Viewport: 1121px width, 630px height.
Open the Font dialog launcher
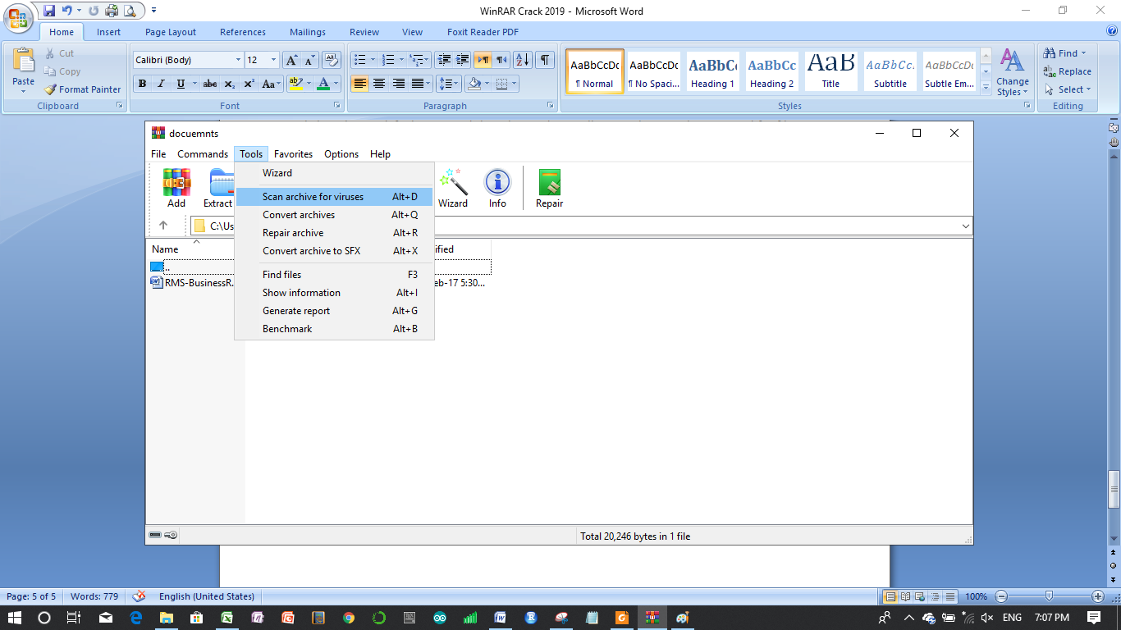coord(336,106)
